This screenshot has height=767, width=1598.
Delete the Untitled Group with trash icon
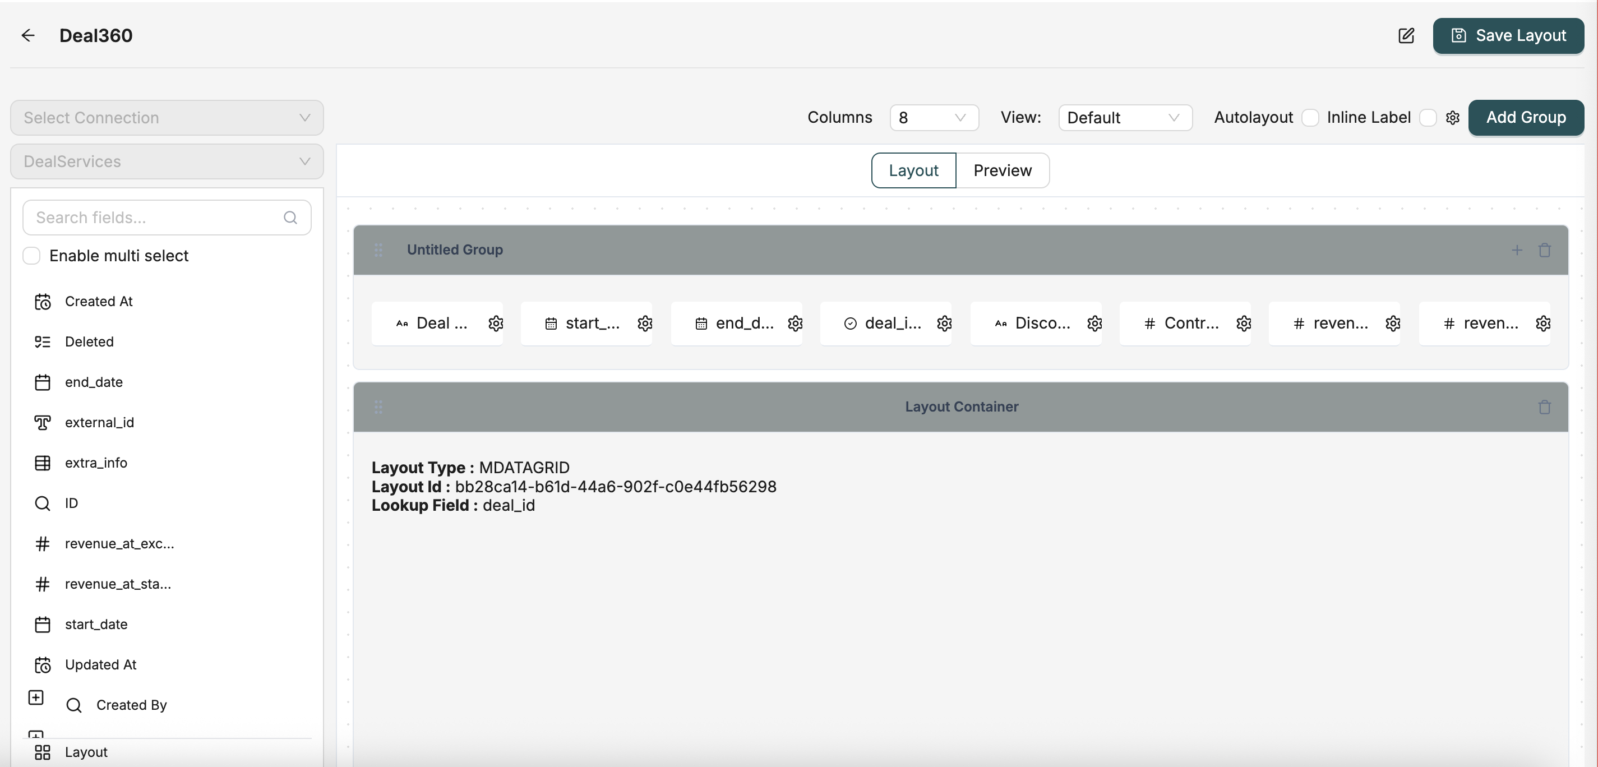pos(1545,250)
